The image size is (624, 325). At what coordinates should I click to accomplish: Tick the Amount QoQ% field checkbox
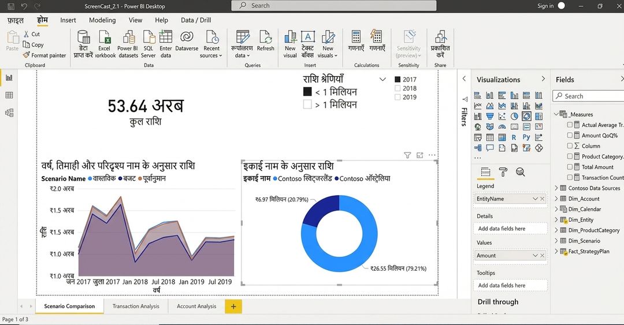pos(570,135)
